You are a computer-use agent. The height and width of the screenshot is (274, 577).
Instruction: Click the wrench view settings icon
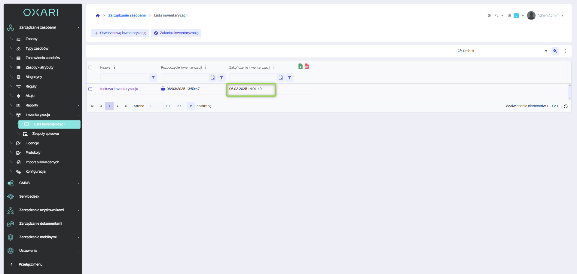tap(555, 51)
